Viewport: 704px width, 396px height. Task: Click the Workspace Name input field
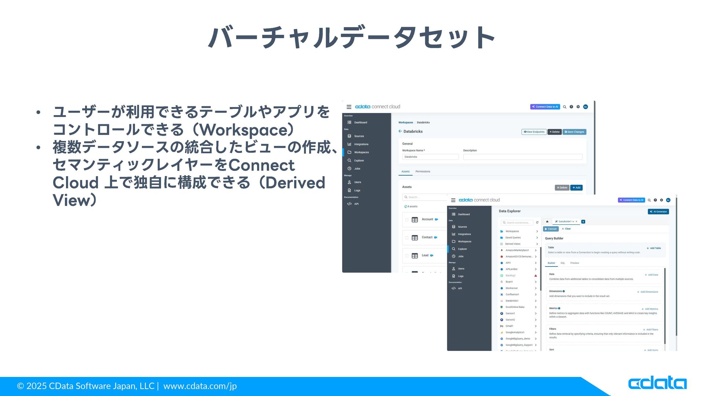point(430,157)
